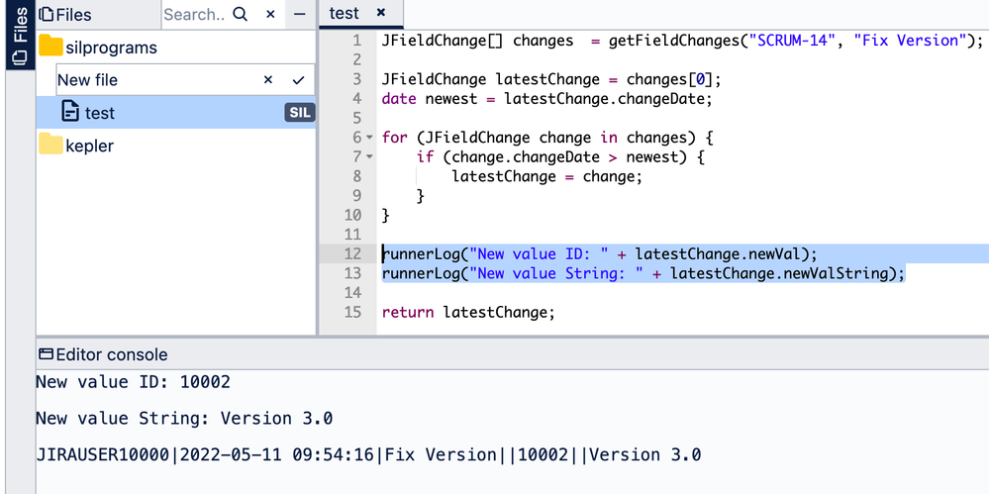The height and width of the screenshot is (494, 989).
Task: Click "changes[0]" in line 3
Action: [669, 79]
